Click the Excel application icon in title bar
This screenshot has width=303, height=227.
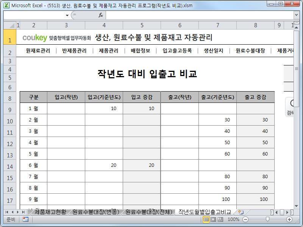pyautogui.click(x=6, y=5)
